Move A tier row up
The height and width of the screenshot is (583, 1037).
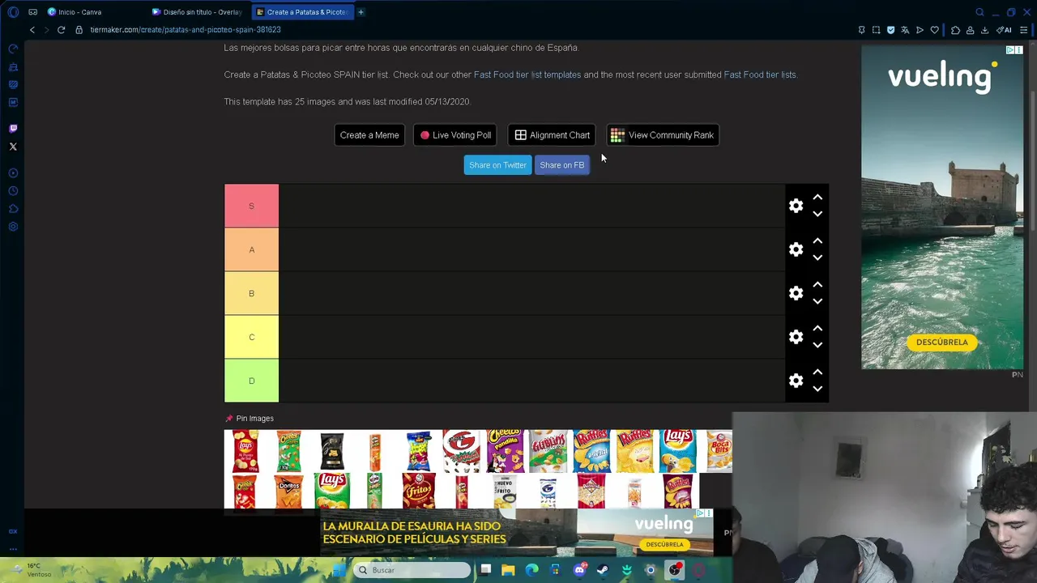point(817,241)
